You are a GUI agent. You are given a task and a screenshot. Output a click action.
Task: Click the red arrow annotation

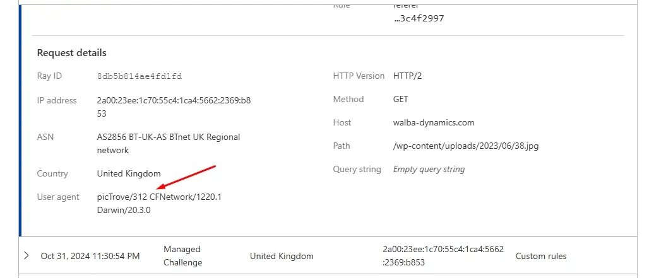[187, 177]
